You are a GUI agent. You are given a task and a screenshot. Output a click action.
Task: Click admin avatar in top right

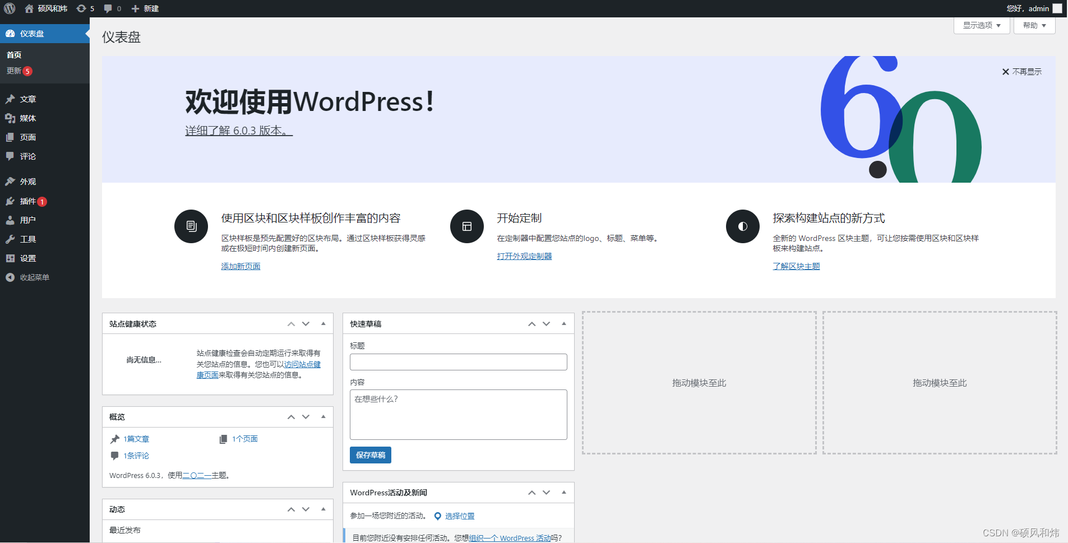click(x=1057, y=8)
